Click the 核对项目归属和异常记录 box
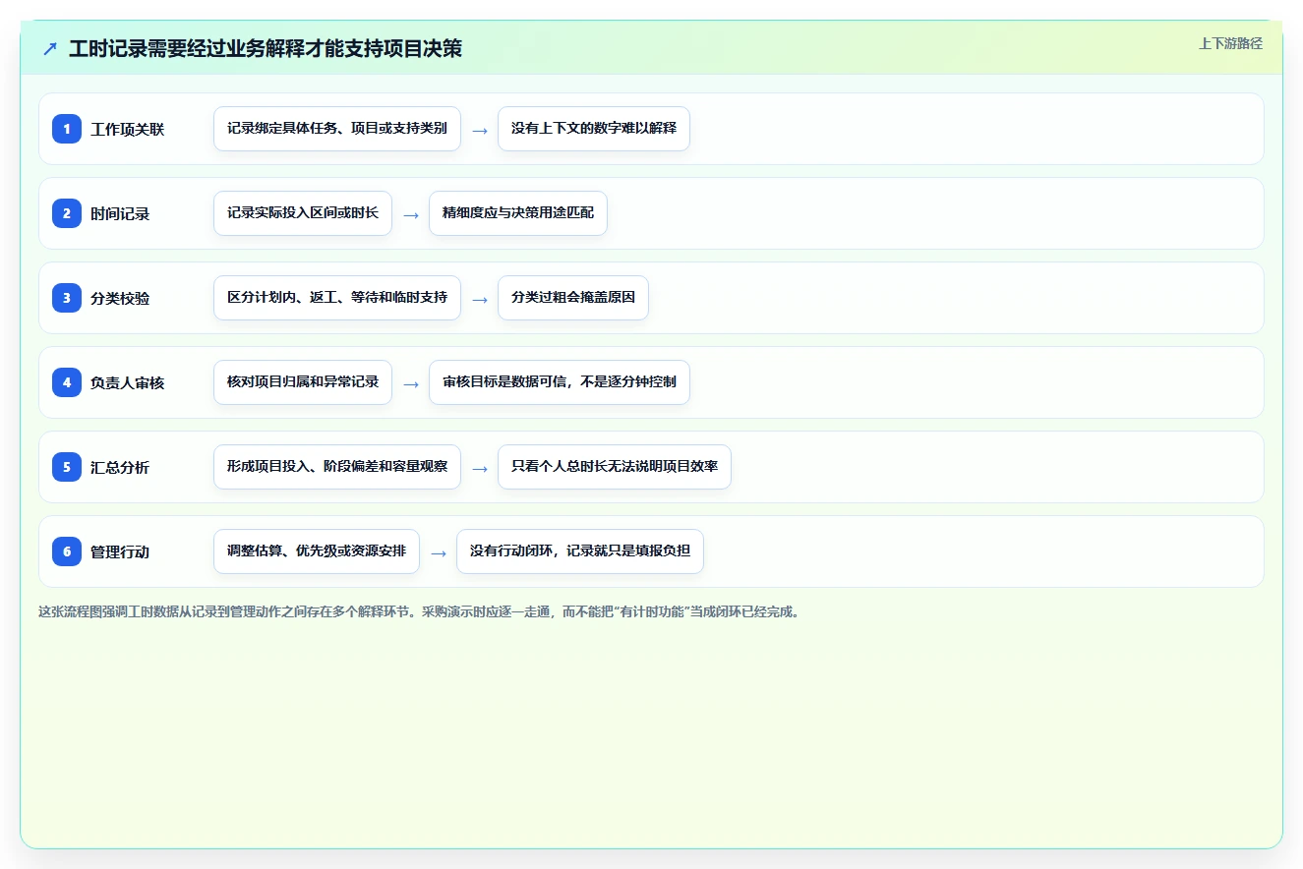This screenshot has width=1303, height=869. click(303, 382)
